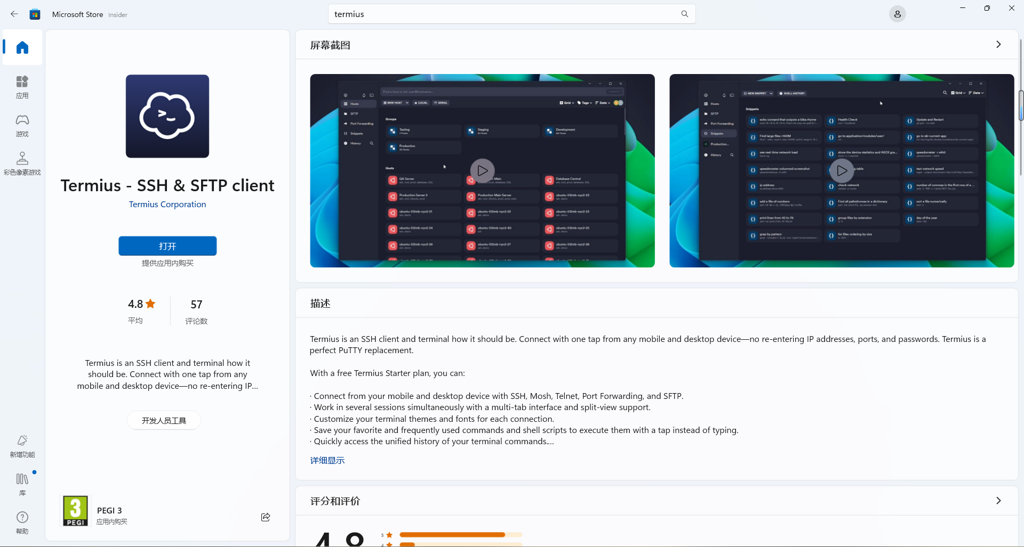
Task: Click the Termius cloud app logo
Action: click(167, 116)
